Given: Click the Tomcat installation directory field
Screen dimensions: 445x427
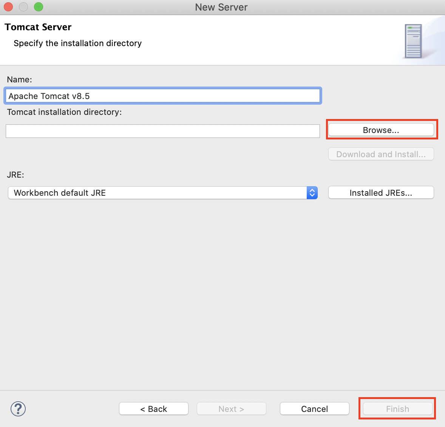Looking at the screenshot, I should click(x=162, y=131).
